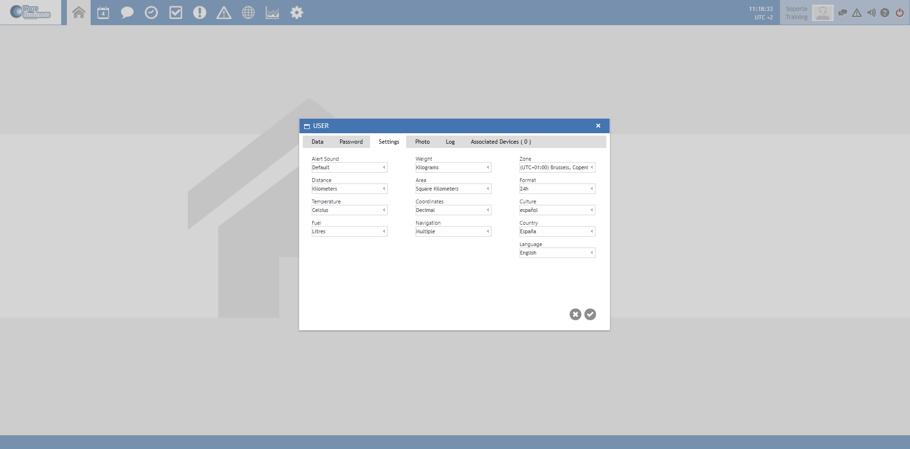Open the gear settings icon
Viewport: 910px width, 449px height.
[297, 13]
